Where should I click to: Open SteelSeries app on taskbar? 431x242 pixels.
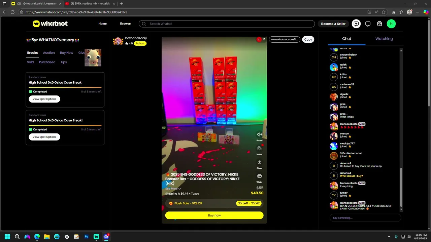67,237
